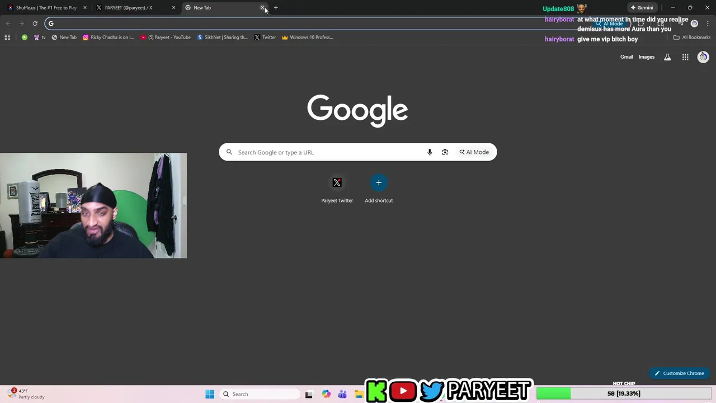Open the Paryeet - YouTube bookmark
Viewport: 716px width, 403px height.
click(x=166, y=38)
